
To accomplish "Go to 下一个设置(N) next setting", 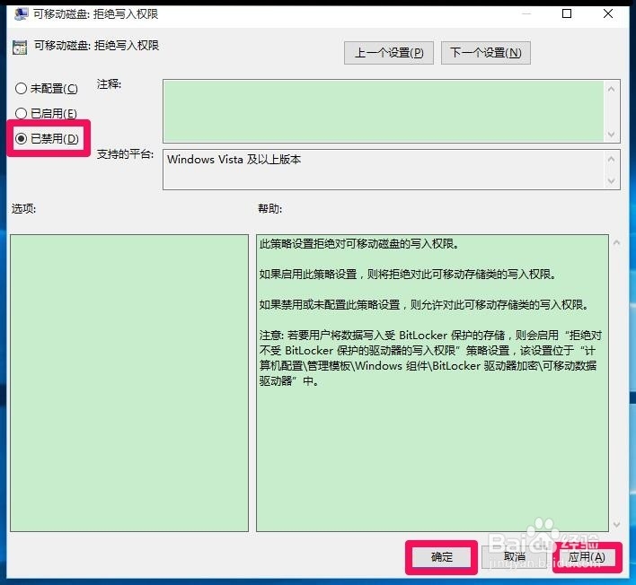I will tap(485, 53).
